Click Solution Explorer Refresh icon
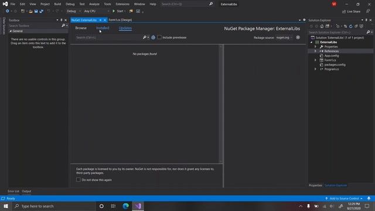 click(x=351, y=26)
